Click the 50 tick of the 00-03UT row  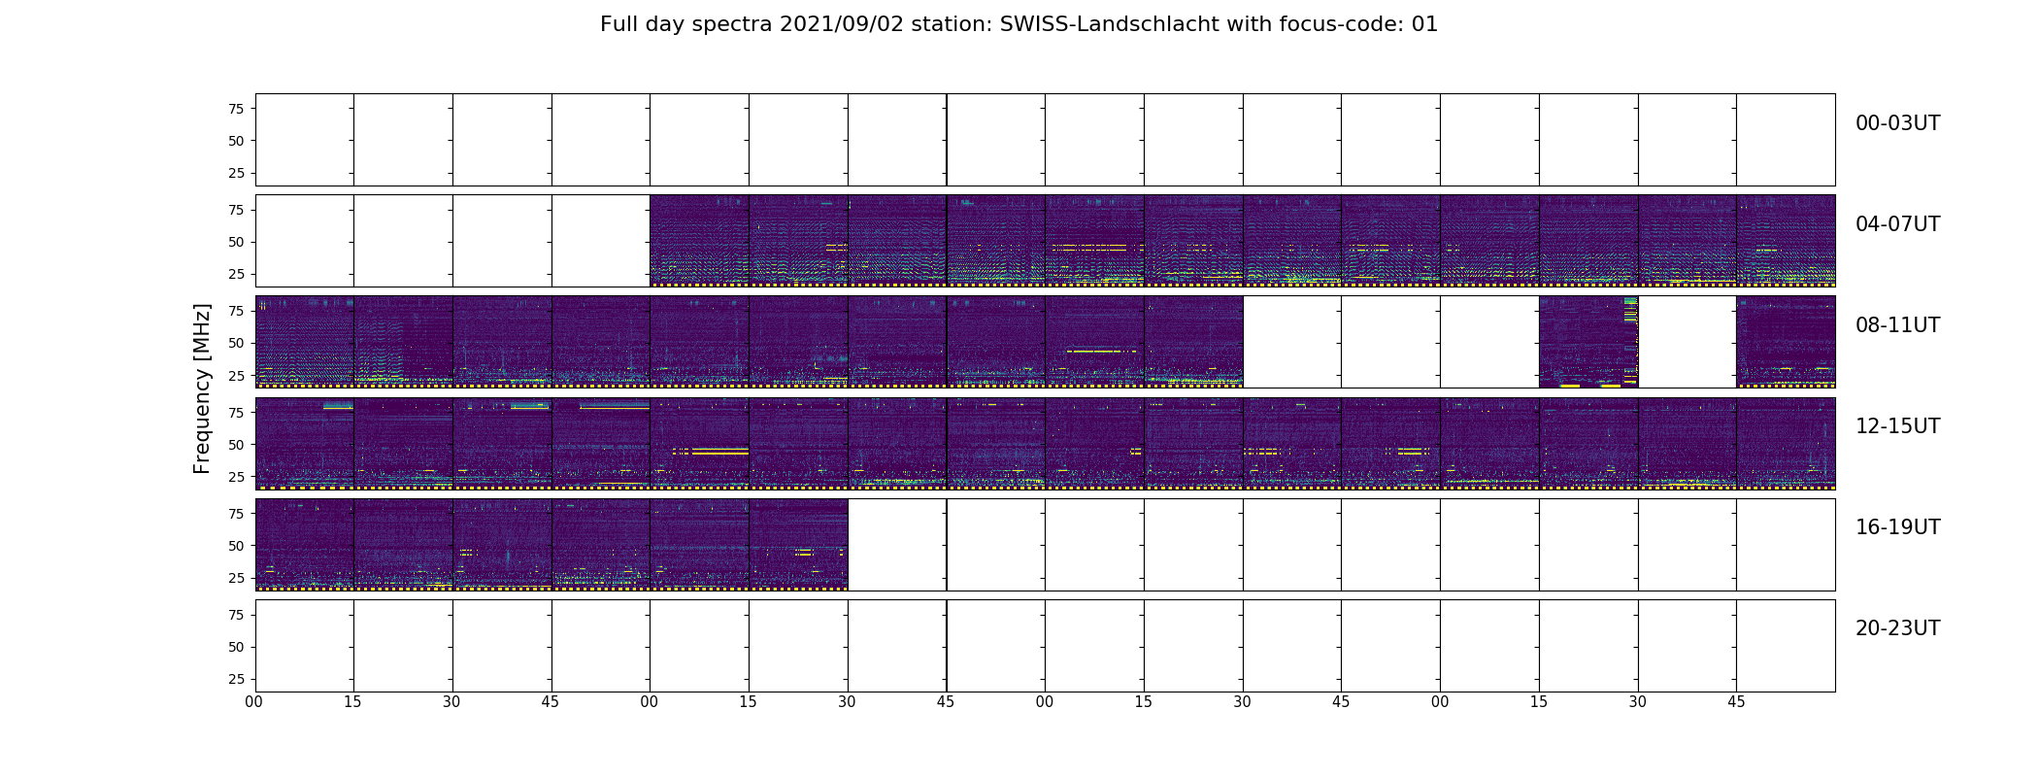236,141
